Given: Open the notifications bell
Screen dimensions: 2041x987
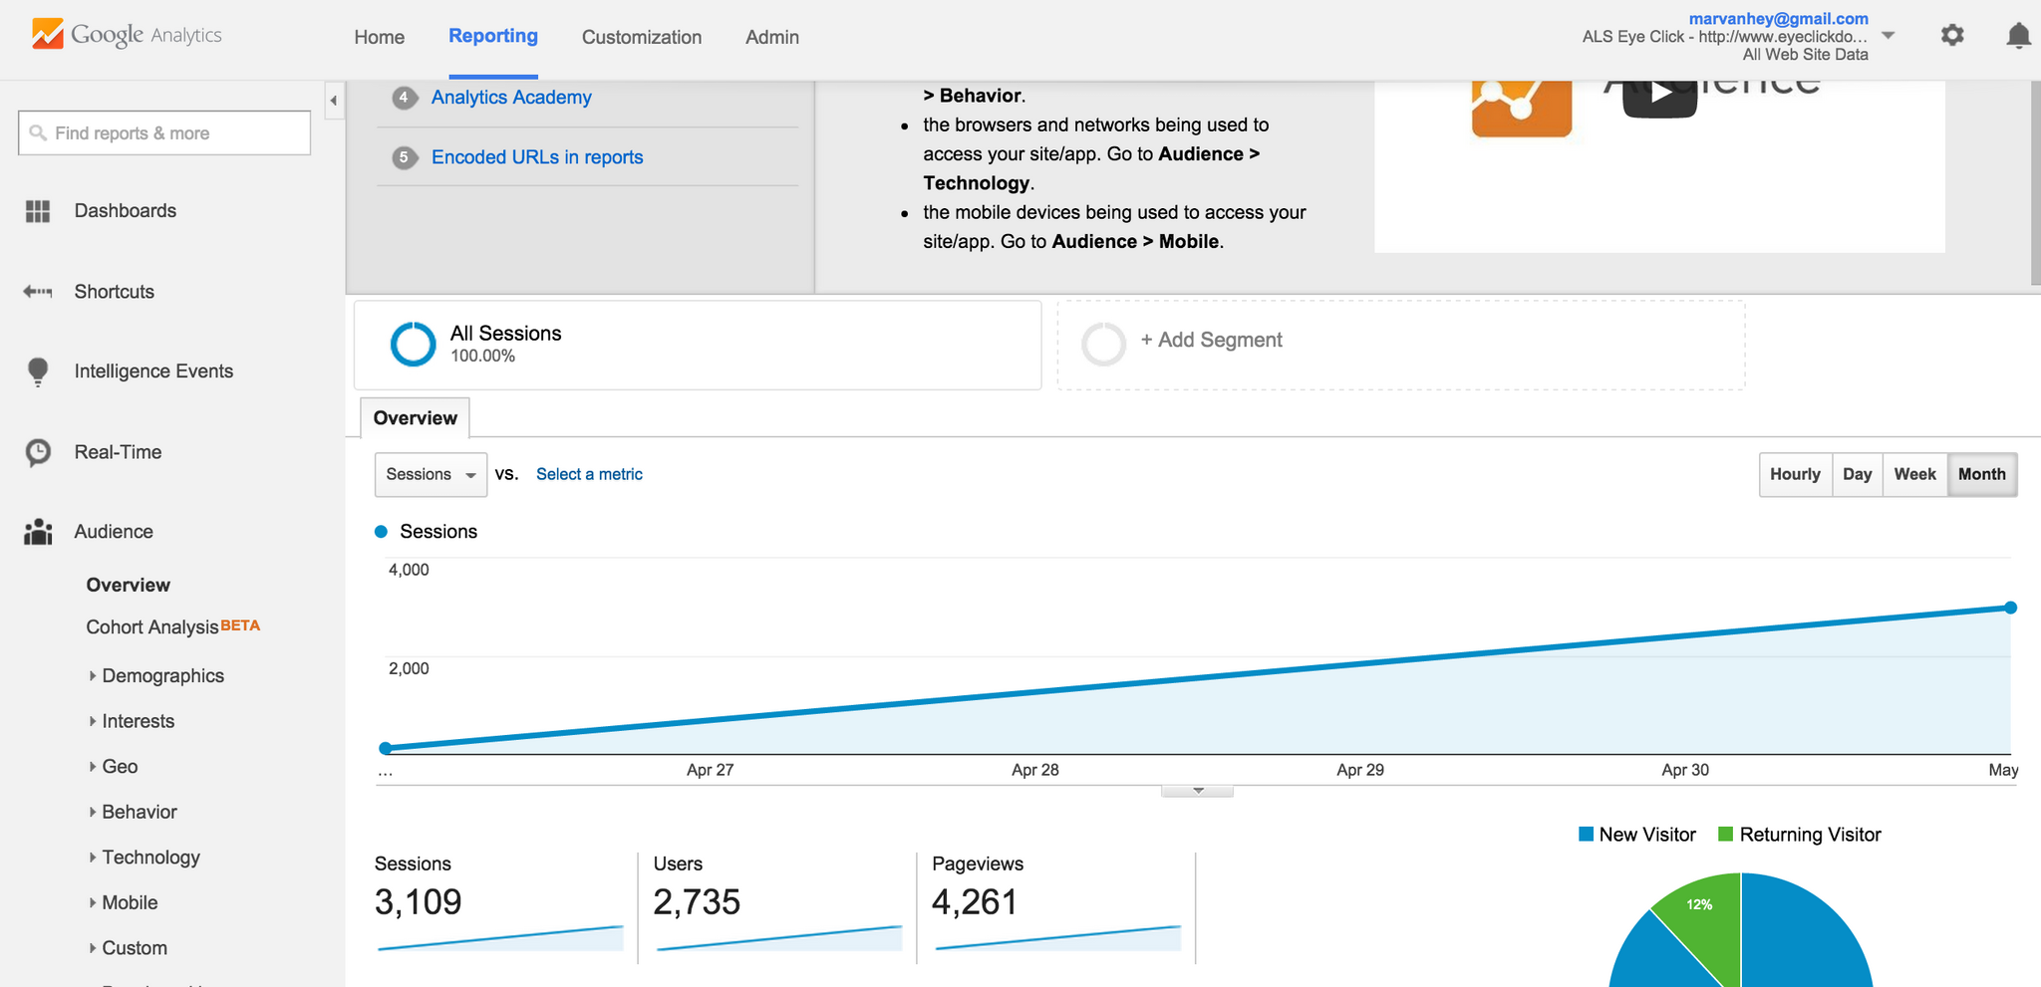Looking at the screenshot, I should pos(2018,36).
